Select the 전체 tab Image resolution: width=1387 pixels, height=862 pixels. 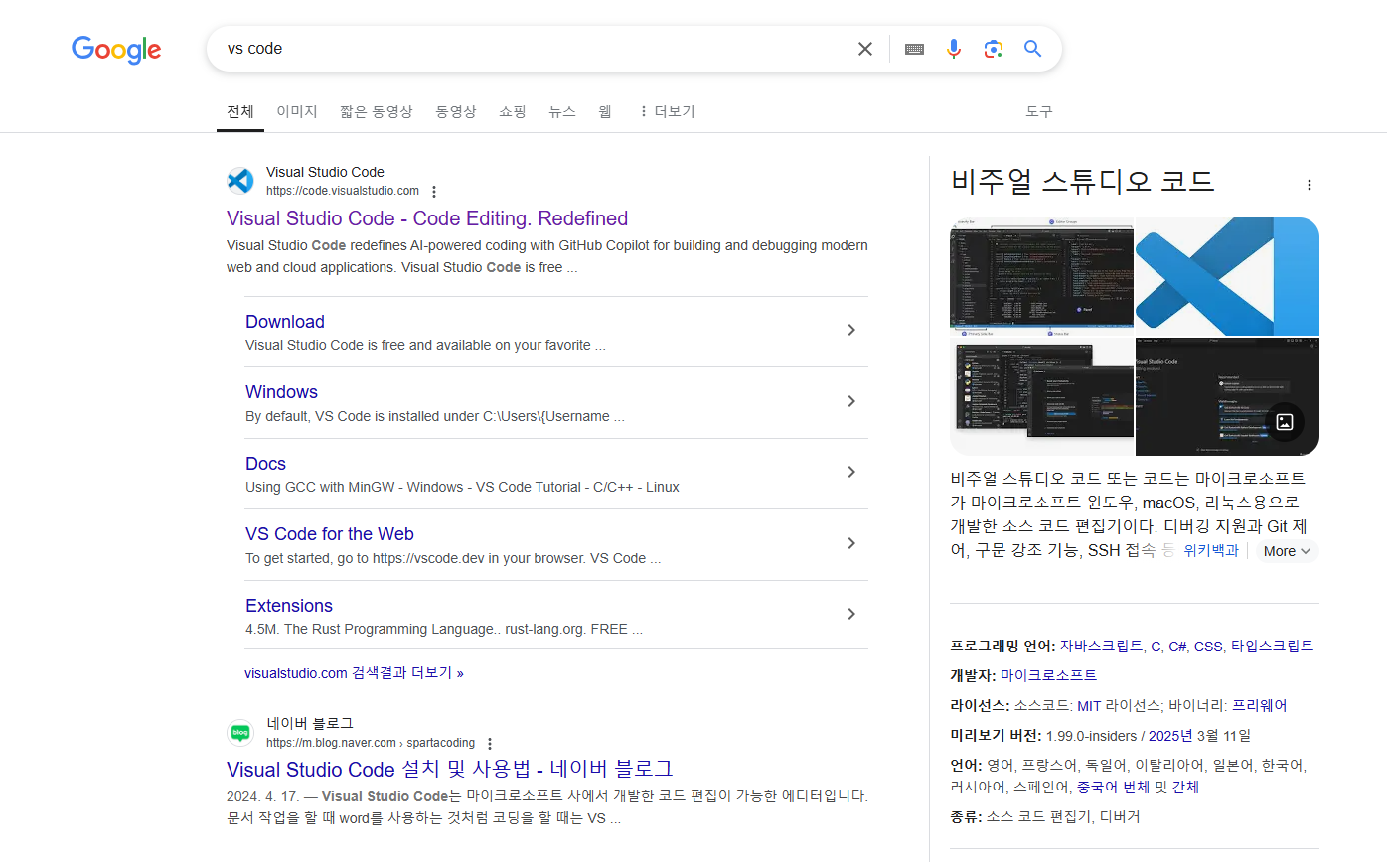(x=240, y=111)
